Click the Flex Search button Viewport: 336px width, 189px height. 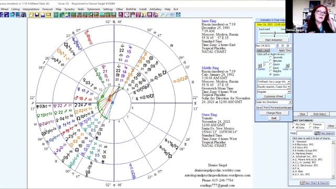coord(324,133)
